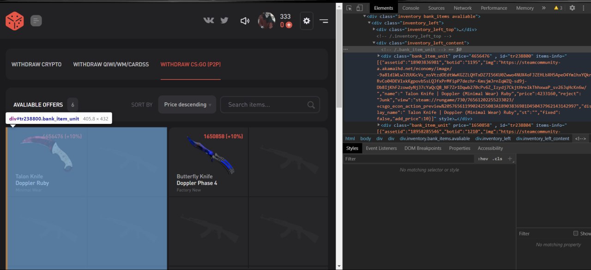
Task: Open DevTools Console tab
Action: (411, 8)
